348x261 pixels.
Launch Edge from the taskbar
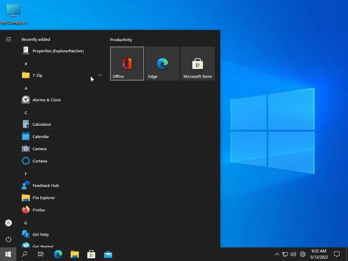58,254
